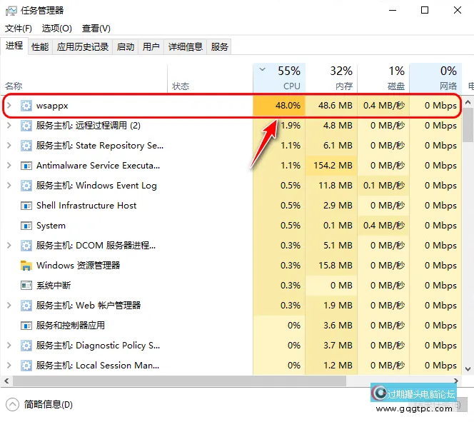Viewport: 474px width, 422px height.
Task: Click the vertical scrollbar up arrow
Action: pyautogui.click(x=468, y=103)
